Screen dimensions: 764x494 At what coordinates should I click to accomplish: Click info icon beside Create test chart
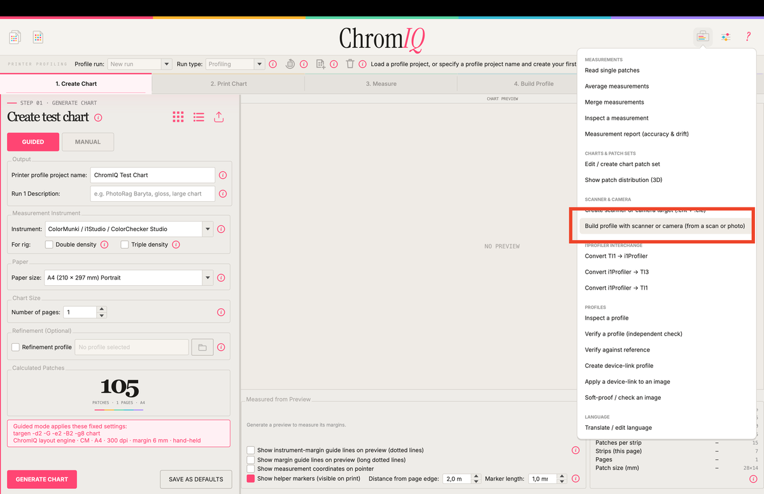[x=98, y=118]
